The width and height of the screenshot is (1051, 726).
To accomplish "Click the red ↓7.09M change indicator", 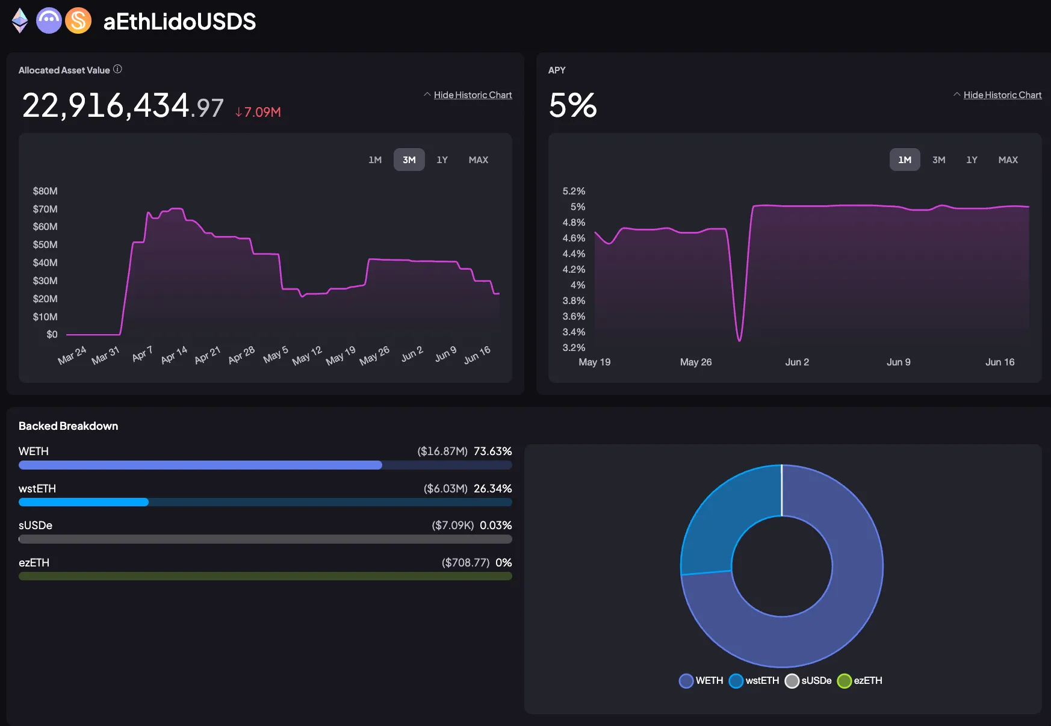I will click(x=258, y=112).
